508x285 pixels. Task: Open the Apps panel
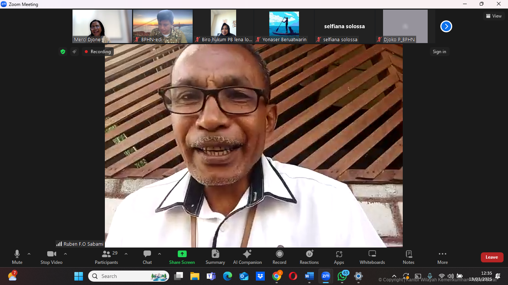[x=339, y=257]
